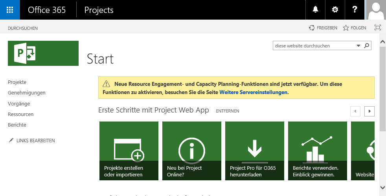Open the help question mark

pos(355,10)
